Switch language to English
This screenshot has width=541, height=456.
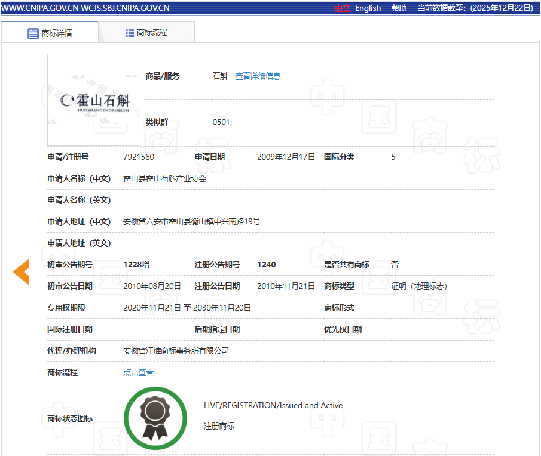pos(368,8)
